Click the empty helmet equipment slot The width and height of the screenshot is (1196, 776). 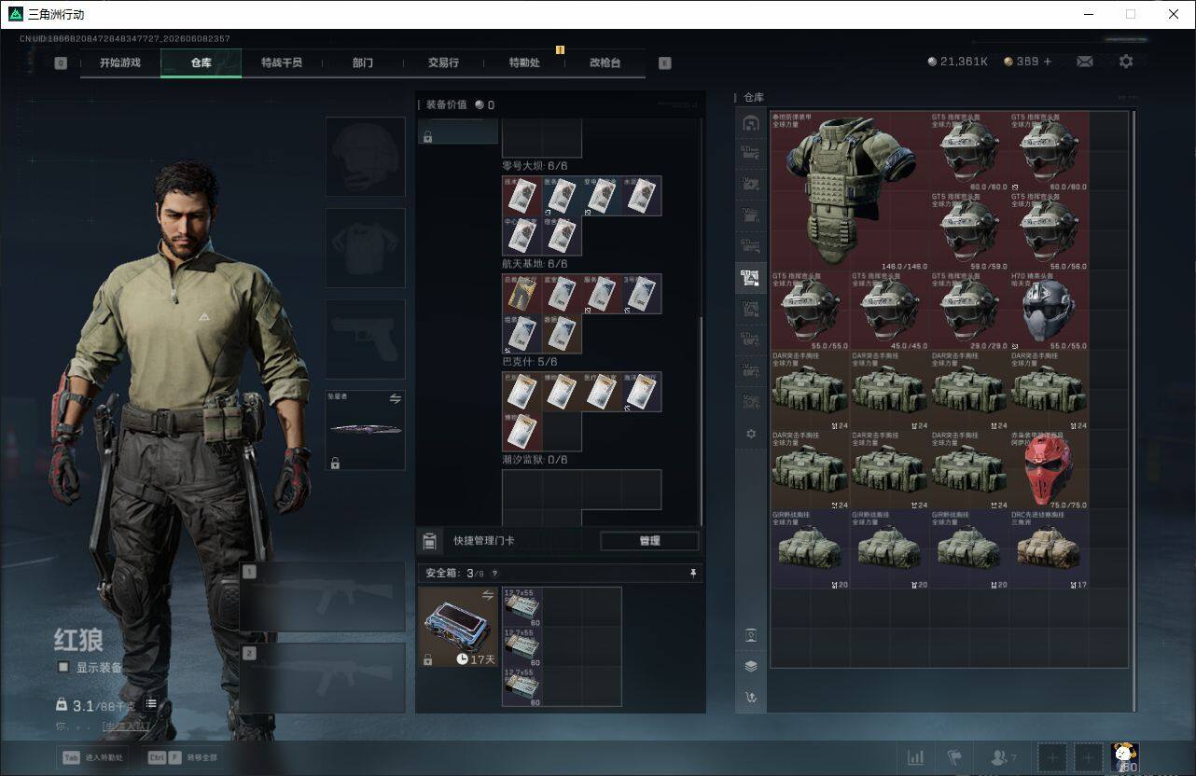(365, 157)
